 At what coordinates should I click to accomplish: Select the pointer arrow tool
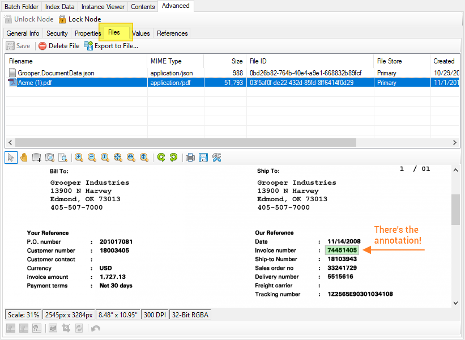pos(11,158)
